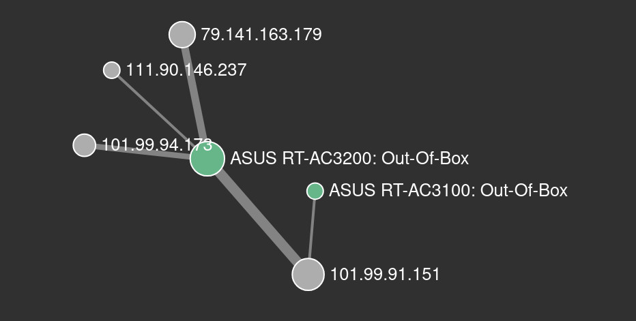Viewport: 636px width, 321px height.
Task: Select thin edge from 111.90.146.237 to RT-AC3200
Action: coord(154,109)
